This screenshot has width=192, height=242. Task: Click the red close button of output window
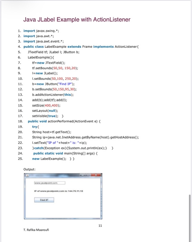[x=96, y=175]
